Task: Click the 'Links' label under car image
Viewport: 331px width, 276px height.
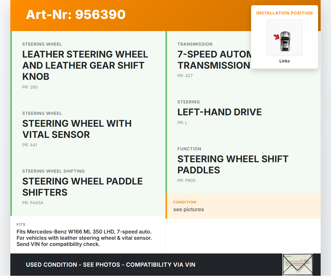Action: click(x=284, y=61)
